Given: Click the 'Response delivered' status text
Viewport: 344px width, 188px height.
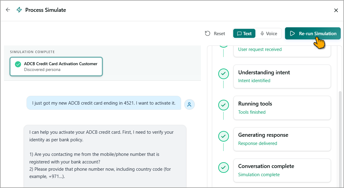Looking at the screenshot, I should (258, 143).
